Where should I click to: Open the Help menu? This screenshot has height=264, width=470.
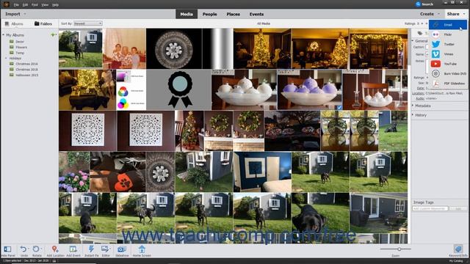tap(56, 5)
